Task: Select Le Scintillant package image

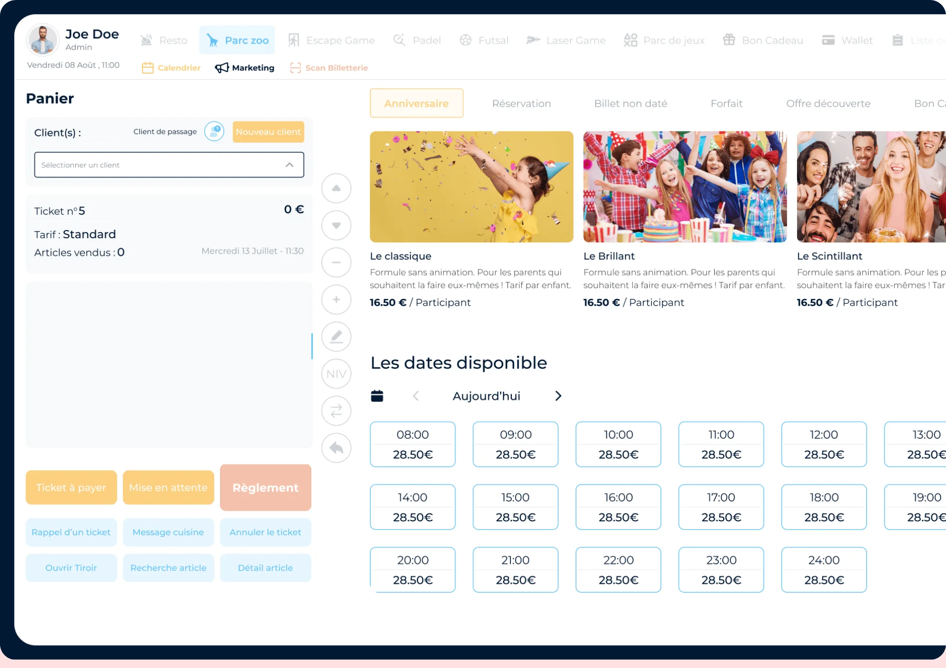Action: coord(871,187)
